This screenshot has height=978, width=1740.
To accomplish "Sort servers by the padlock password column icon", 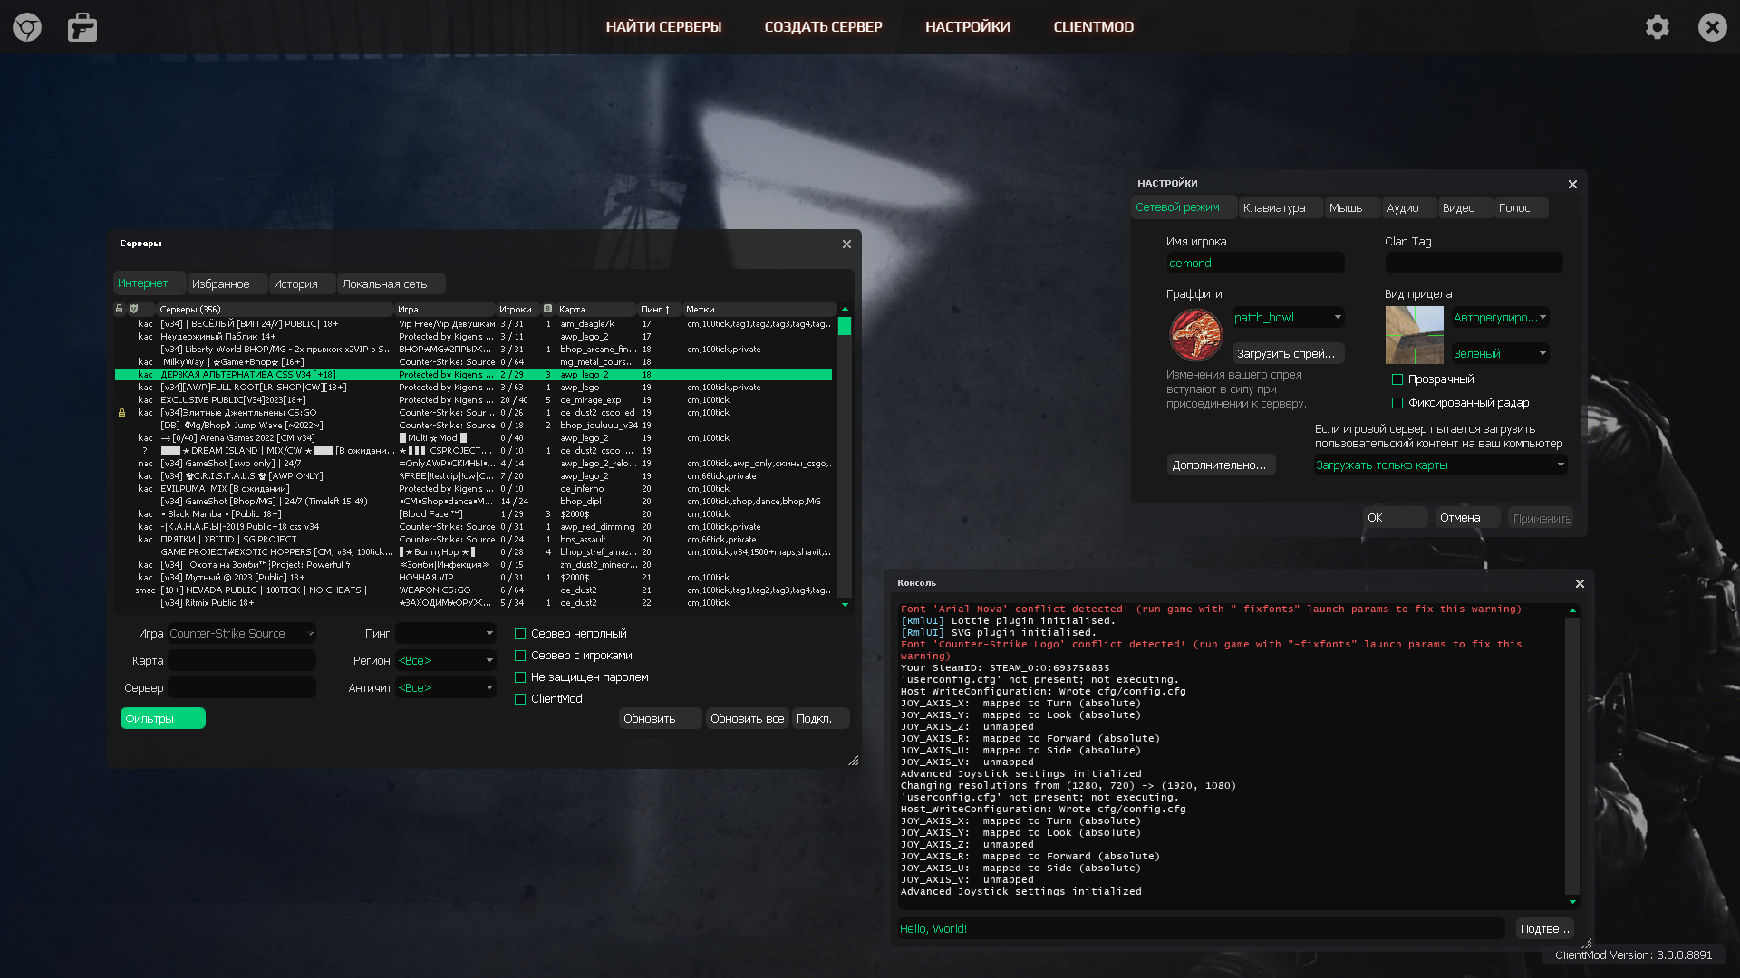I will [119, 309].
